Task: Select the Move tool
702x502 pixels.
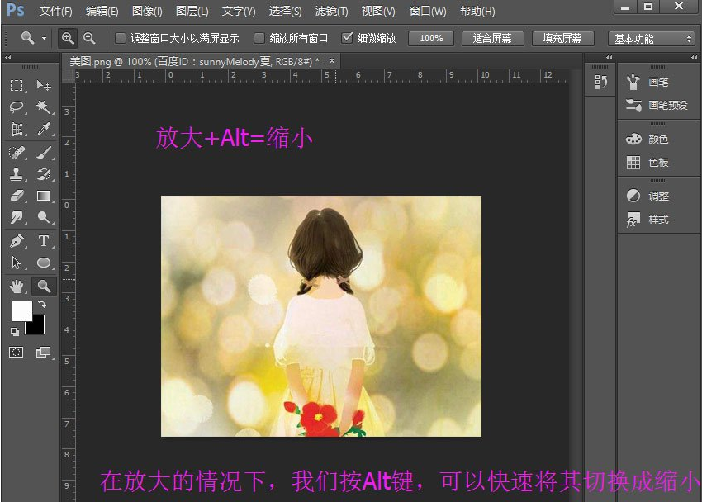Action: pyautogui.click(x=44, y=86)
